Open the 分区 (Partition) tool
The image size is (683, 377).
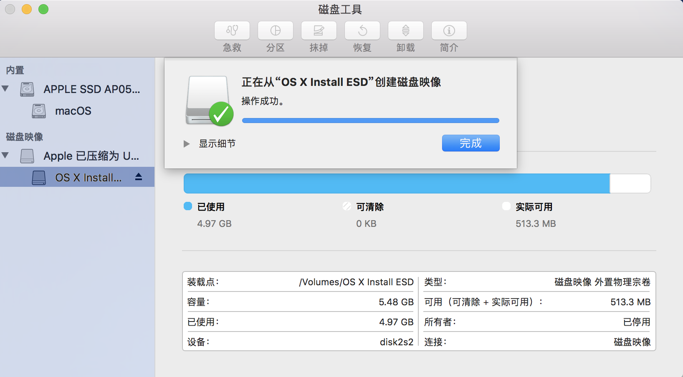[x=275, y=35]
